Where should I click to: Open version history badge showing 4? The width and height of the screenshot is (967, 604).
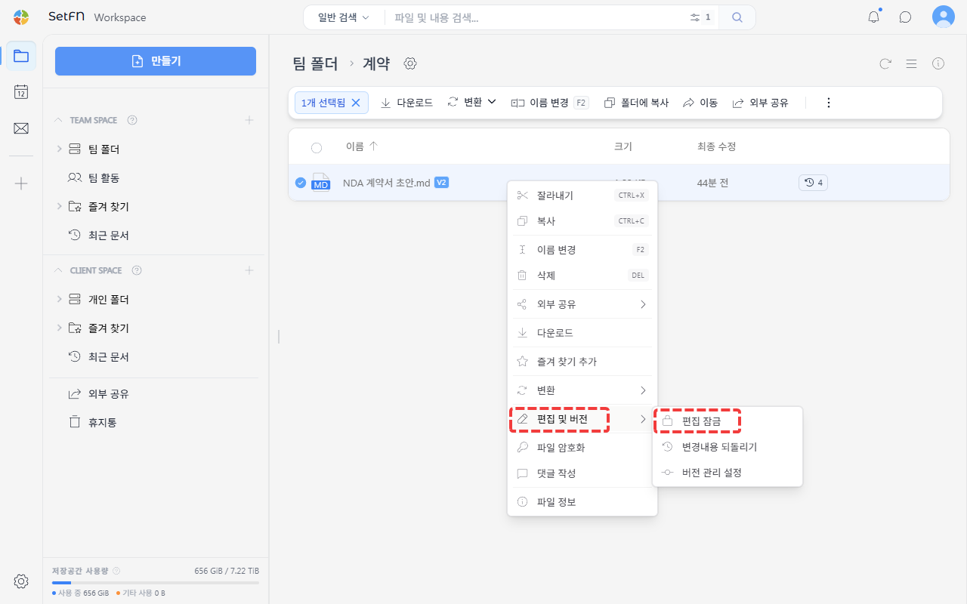pos(813,183)
